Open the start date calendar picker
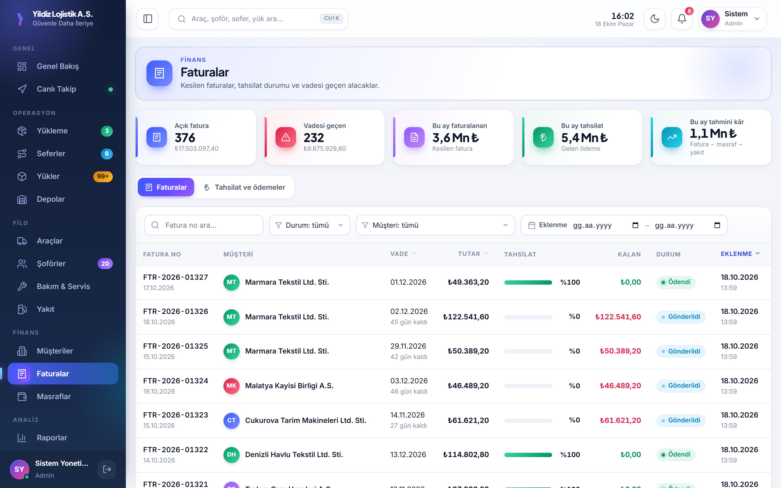781x488 pixels. [x=635, y=225]
